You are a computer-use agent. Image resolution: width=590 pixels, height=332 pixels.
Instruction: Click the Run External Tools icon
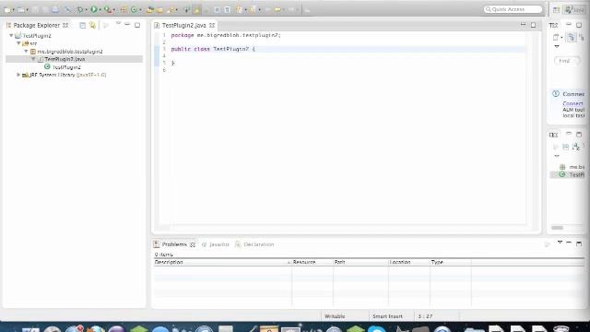point(107,9)
